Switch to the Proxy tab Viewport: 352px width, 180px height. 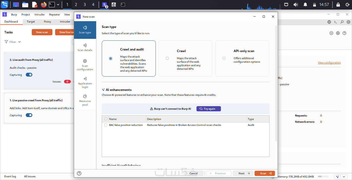(47, 22)
